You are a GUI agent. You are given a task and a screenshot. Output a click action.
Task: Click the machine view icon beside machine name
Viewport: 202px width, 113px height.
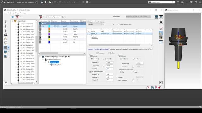coord(157,17)
